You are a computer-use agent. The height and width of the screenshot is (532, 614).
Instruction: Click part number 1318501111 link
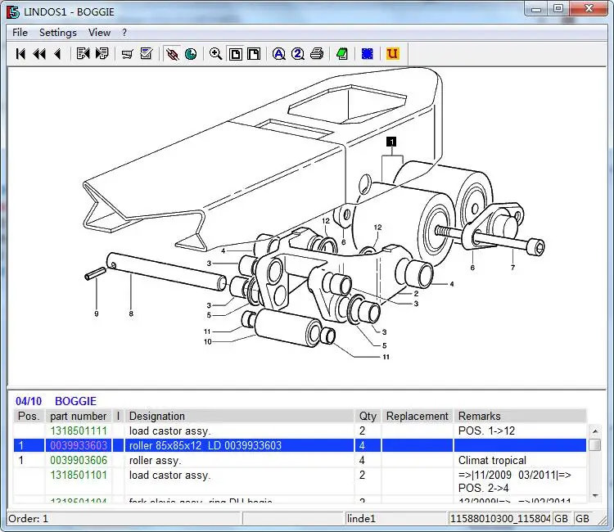pos(79,431)
